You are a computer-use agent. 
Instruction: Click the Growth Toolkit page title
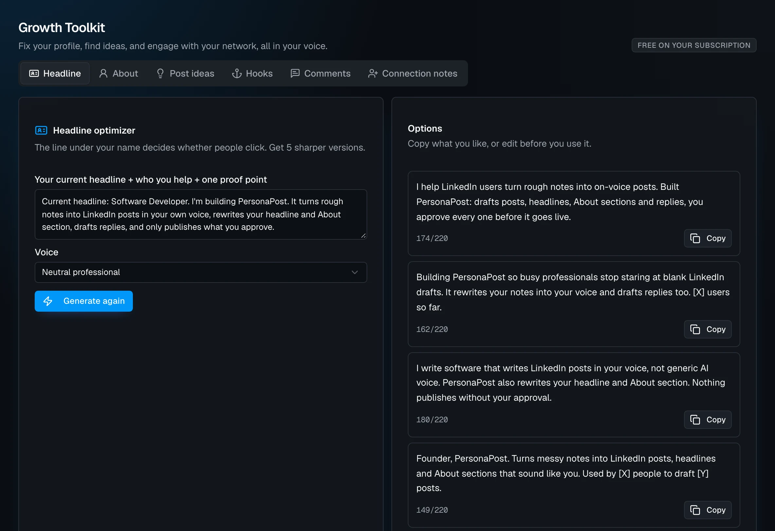[62, 28]
